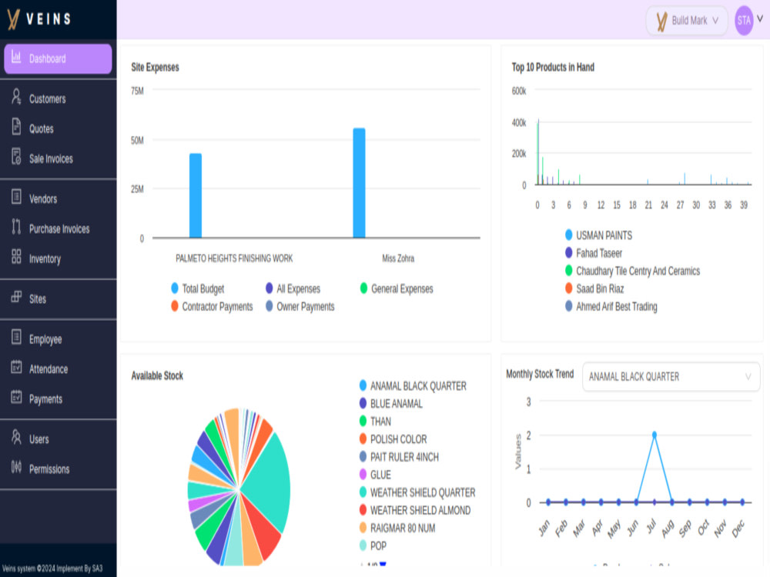
Task: Click the Build Mark logo icon
Action: (x=662, y=21)
